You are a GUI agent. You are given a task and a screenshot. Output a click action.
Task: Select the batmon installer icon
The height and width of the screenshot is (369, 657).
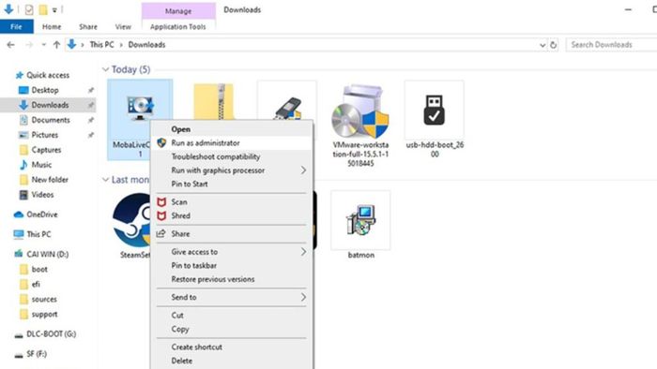click(x=360, y=220)
